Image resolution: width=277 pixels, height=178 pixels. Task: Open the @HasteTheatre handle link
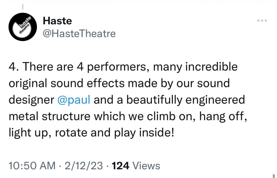(x=79, y=34)
